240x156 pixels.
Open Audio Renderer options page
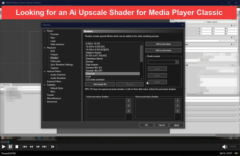click(58, 78)
